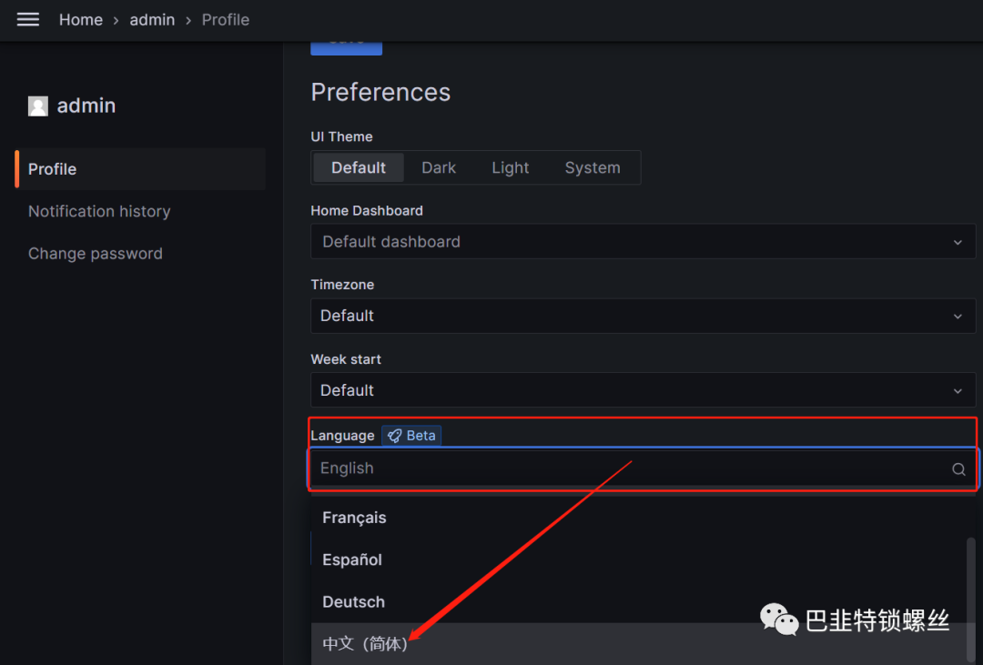This screenshot has width=983, height=665.
Task: Click the Language search input field
Action: click(x=628, y=469)
